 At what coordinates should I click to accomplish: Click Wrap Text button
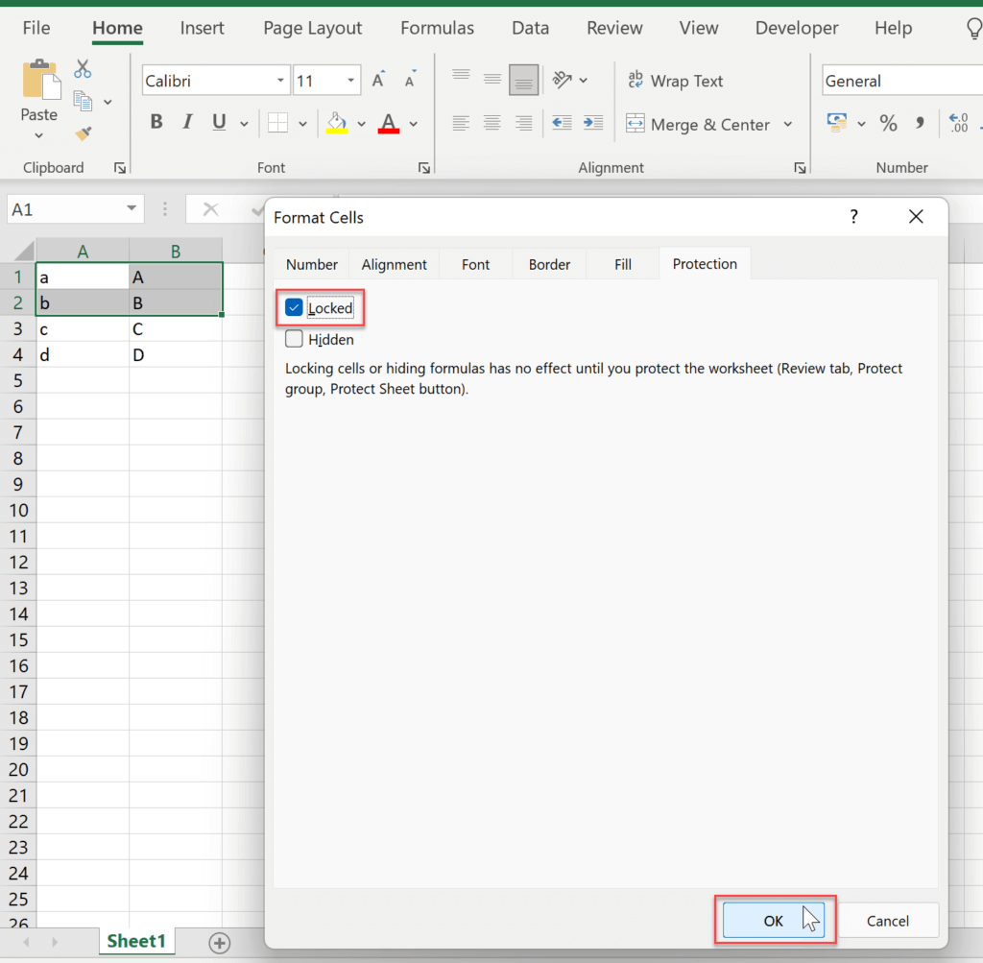tap(675, 81)
